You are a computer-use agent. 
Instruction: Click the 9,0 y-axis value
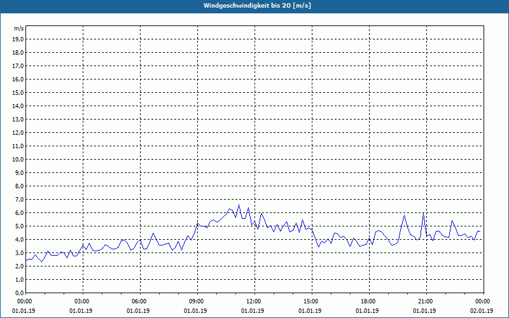(x=19, y=172)
